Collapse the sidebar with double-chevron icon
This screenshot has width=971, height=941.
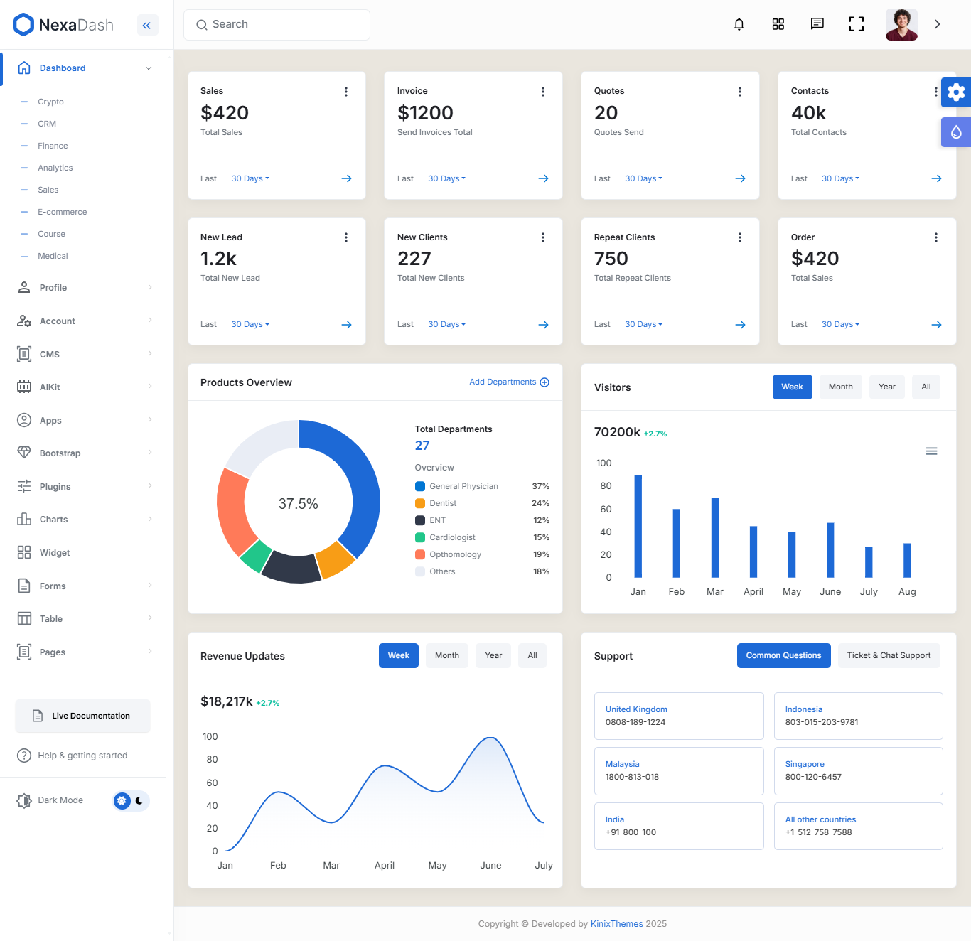(147, 25)
